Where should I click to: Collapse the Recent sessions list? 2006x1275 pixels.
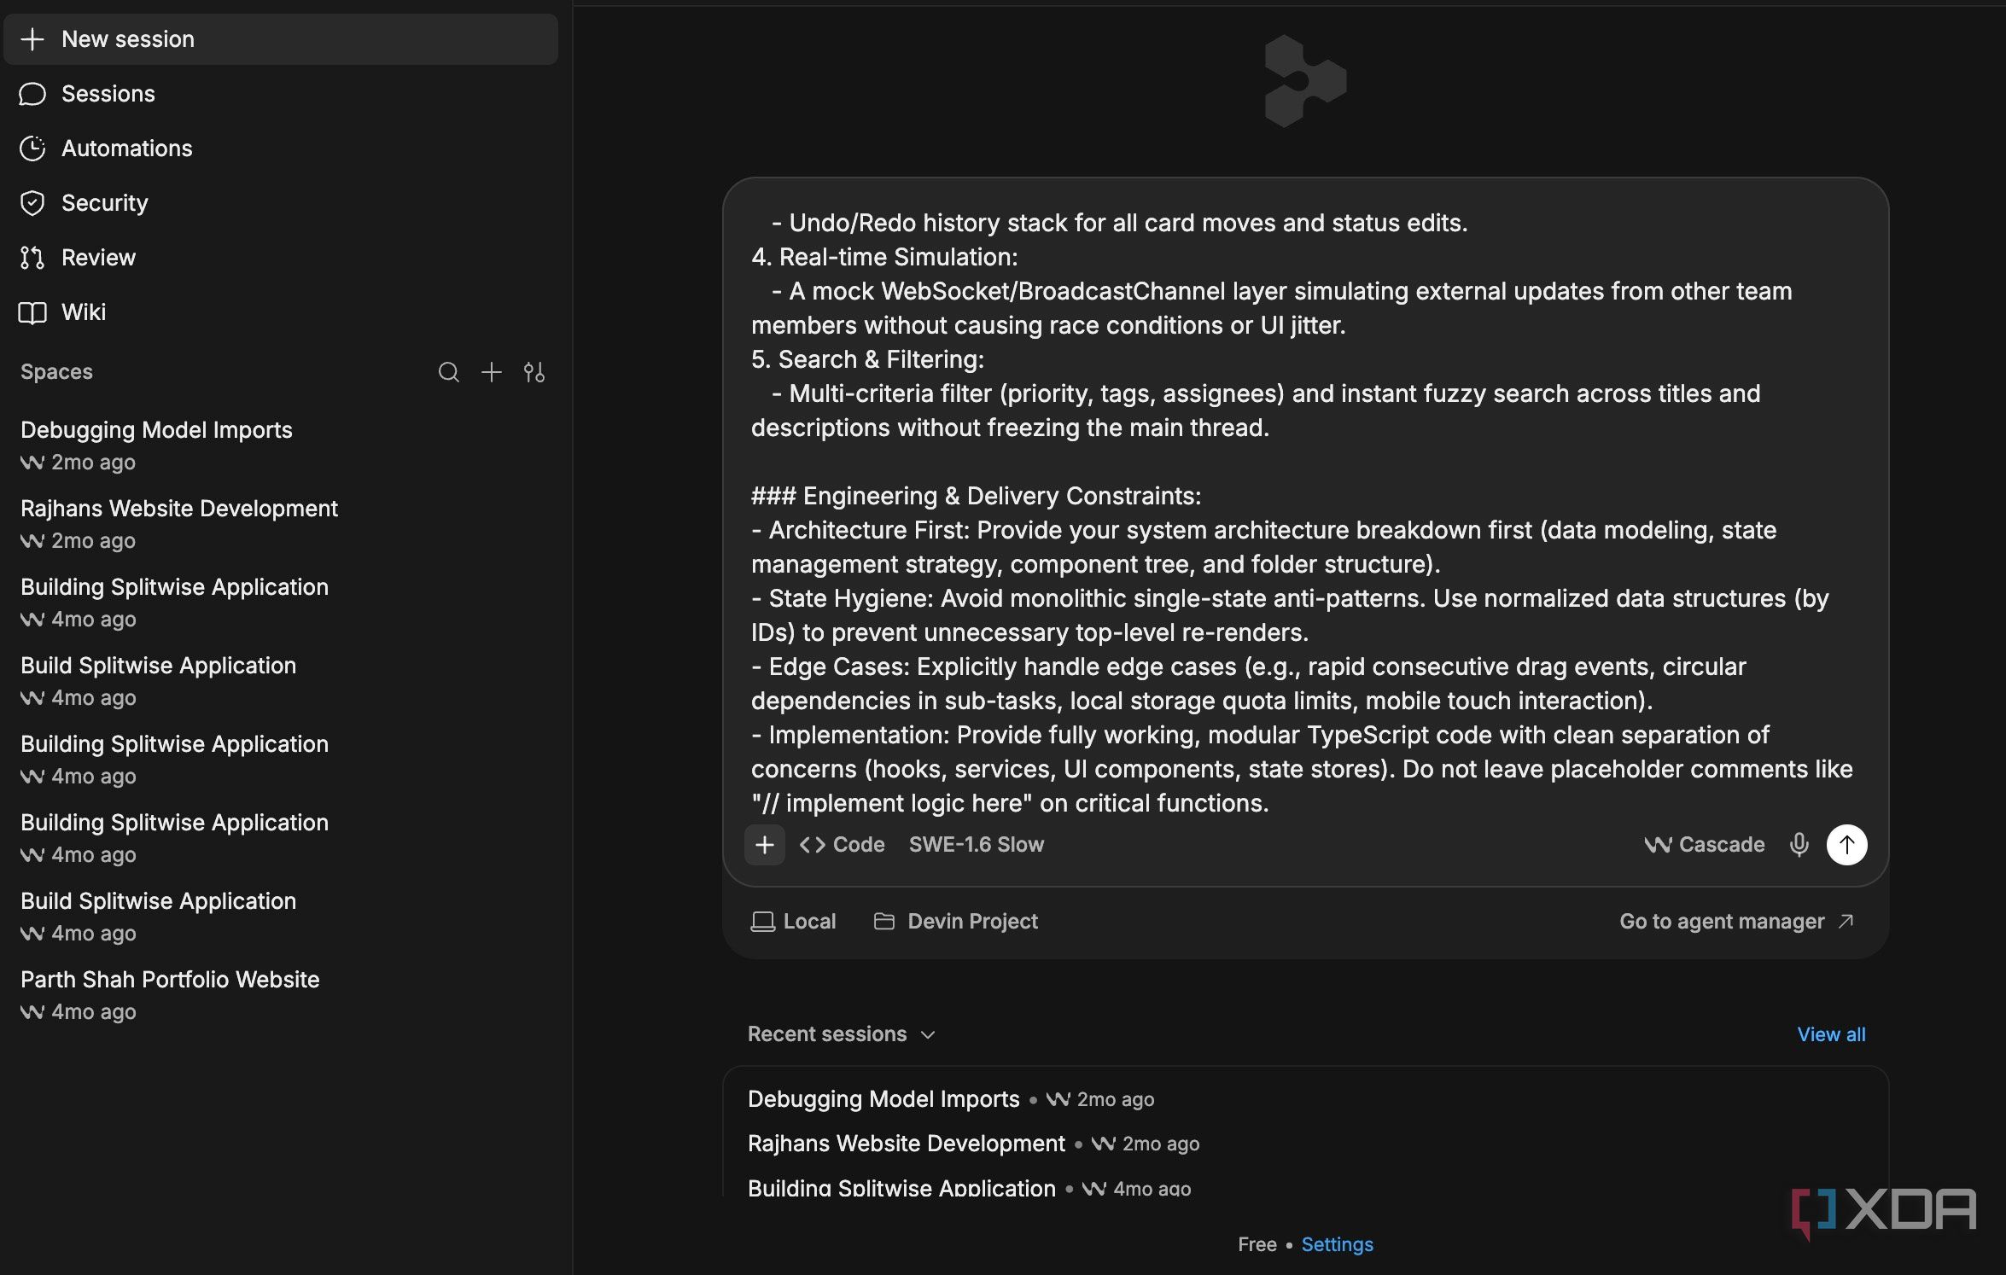842,1034
